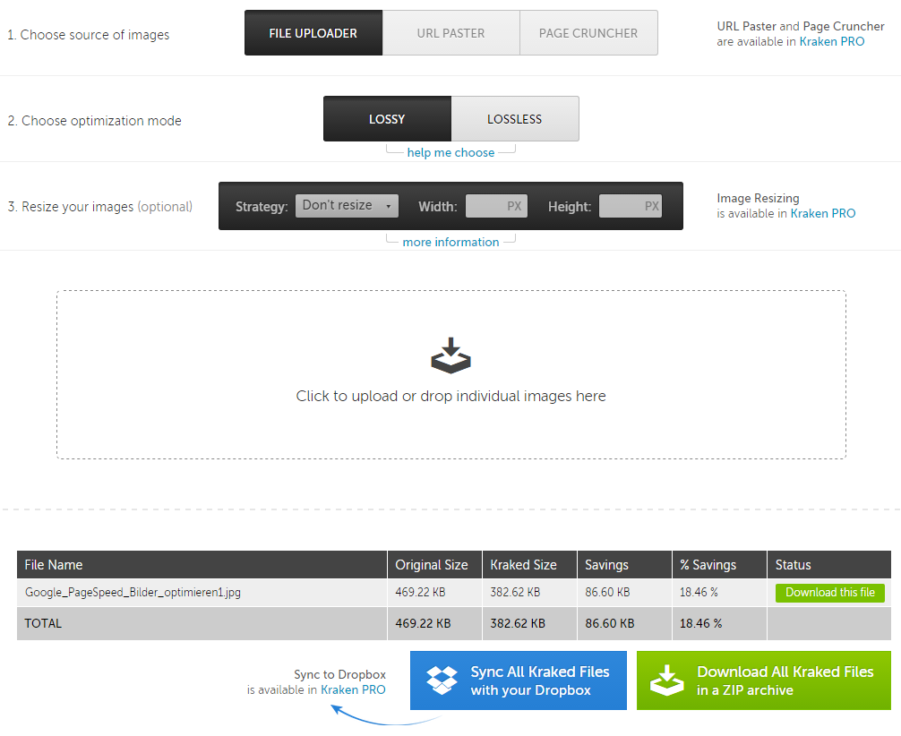Image resolution: width=901 pixels, height=736 pixels.
Task: Click the Height PX input field
Action: pos(630,206)
